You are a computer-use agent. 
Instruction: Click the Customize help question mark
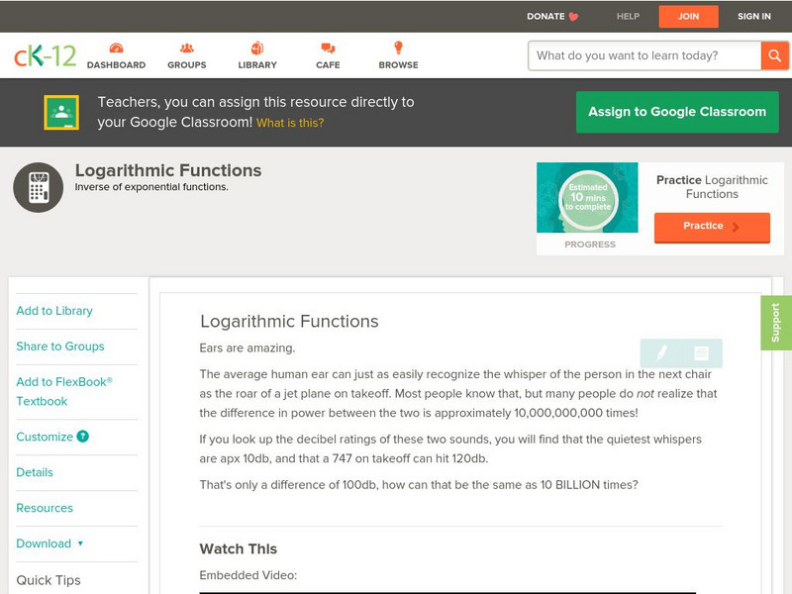(83, 437)
